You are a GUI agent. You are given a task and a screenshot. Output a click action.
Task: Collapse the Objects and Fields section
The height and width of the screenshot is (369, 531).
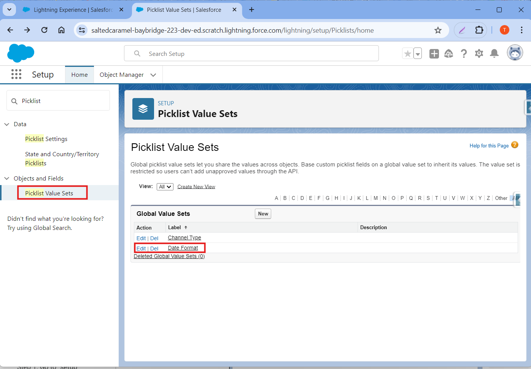pyautogui.click(x=7, y=179)
